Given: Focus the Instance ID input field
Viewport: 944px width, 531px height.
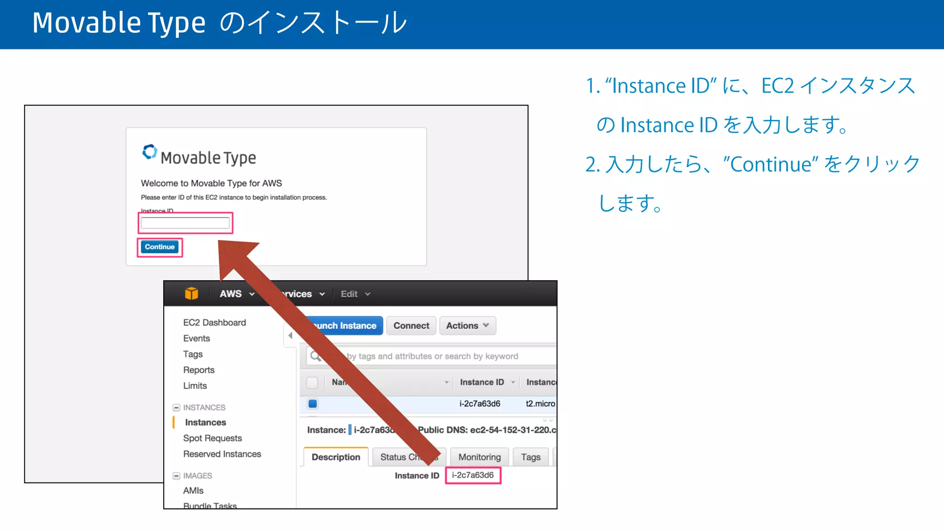Looking at the screenshot, I should tap(185, 223).
